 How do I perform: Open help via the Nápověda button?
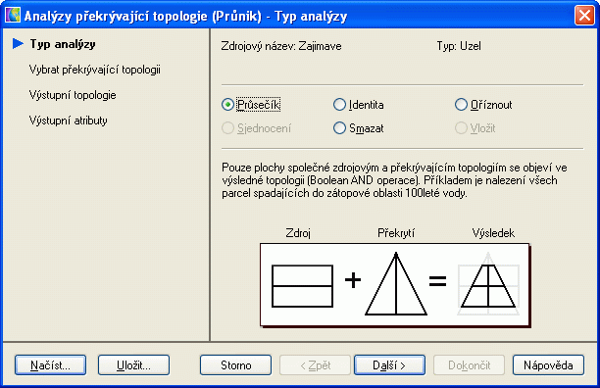[548, 365]
